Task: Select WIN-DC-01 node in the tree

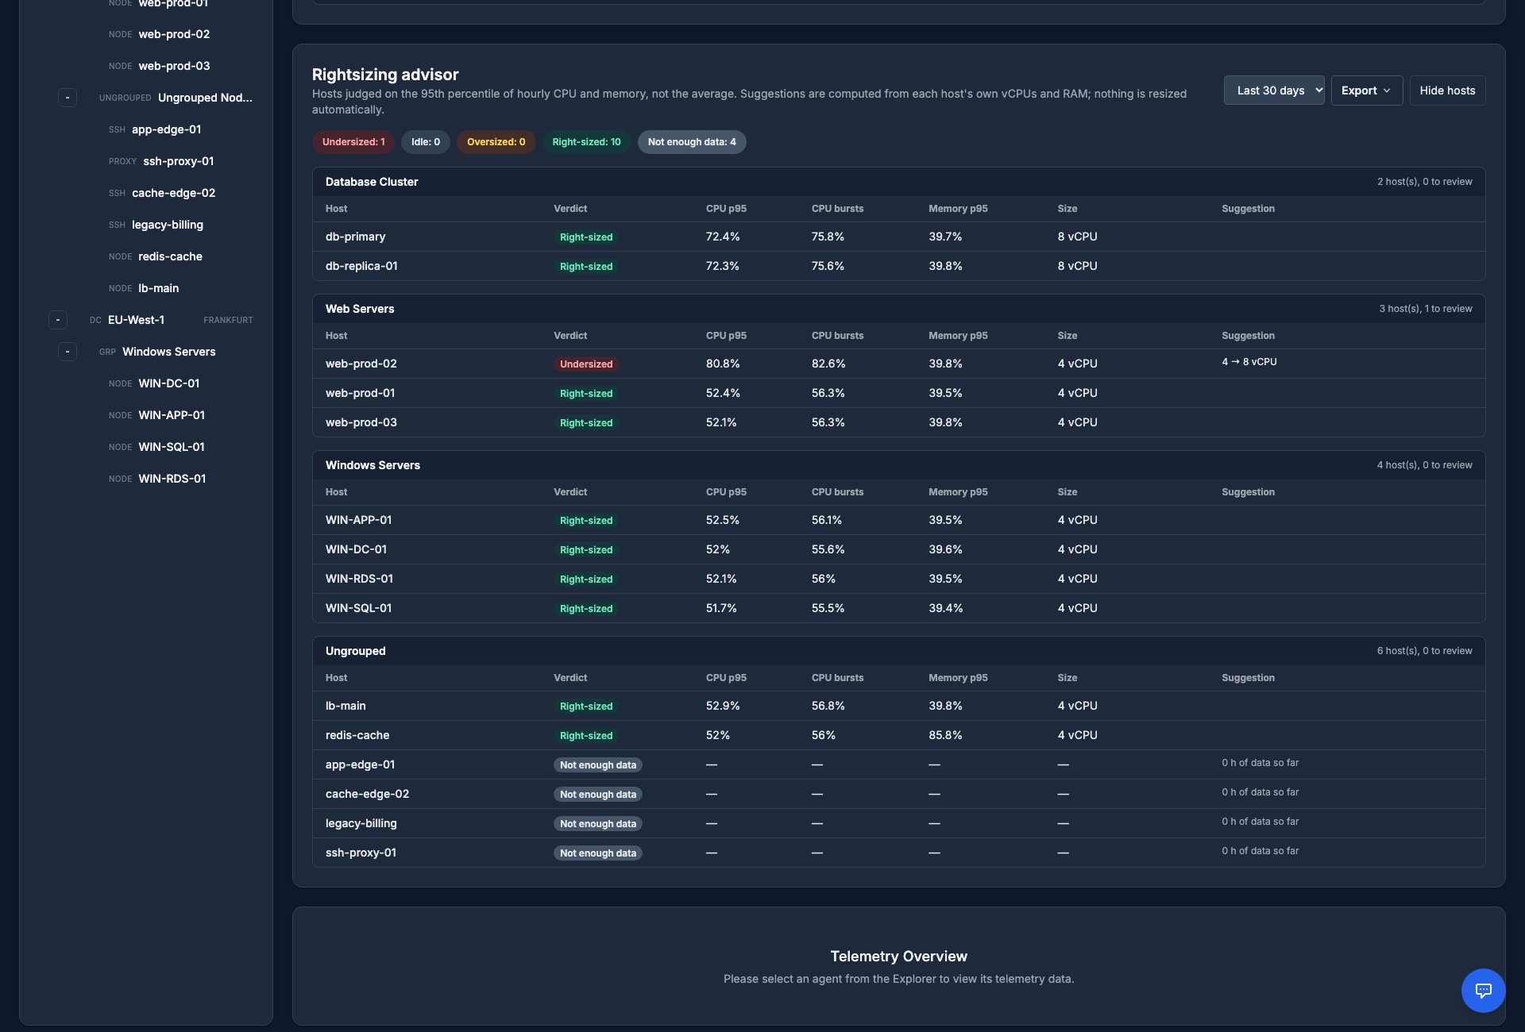Action: coord(168,383)
